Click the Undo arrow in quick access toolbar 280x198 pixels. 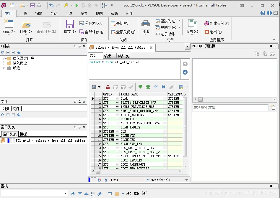tap(51, 5)
